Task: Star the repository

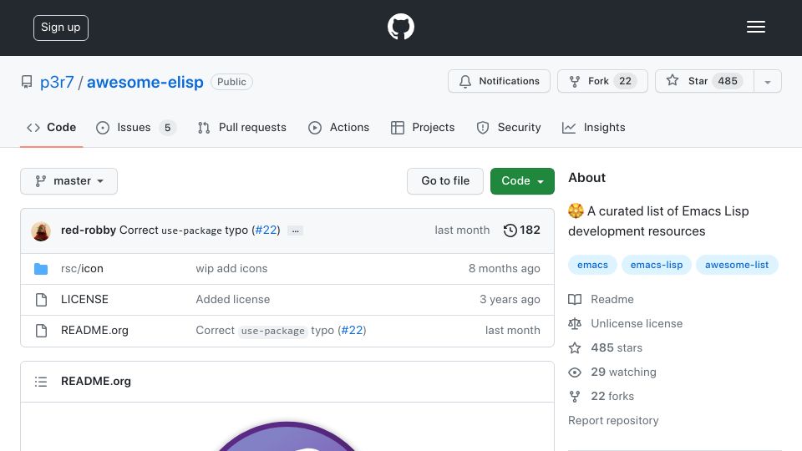Action: tap(704, 81)
